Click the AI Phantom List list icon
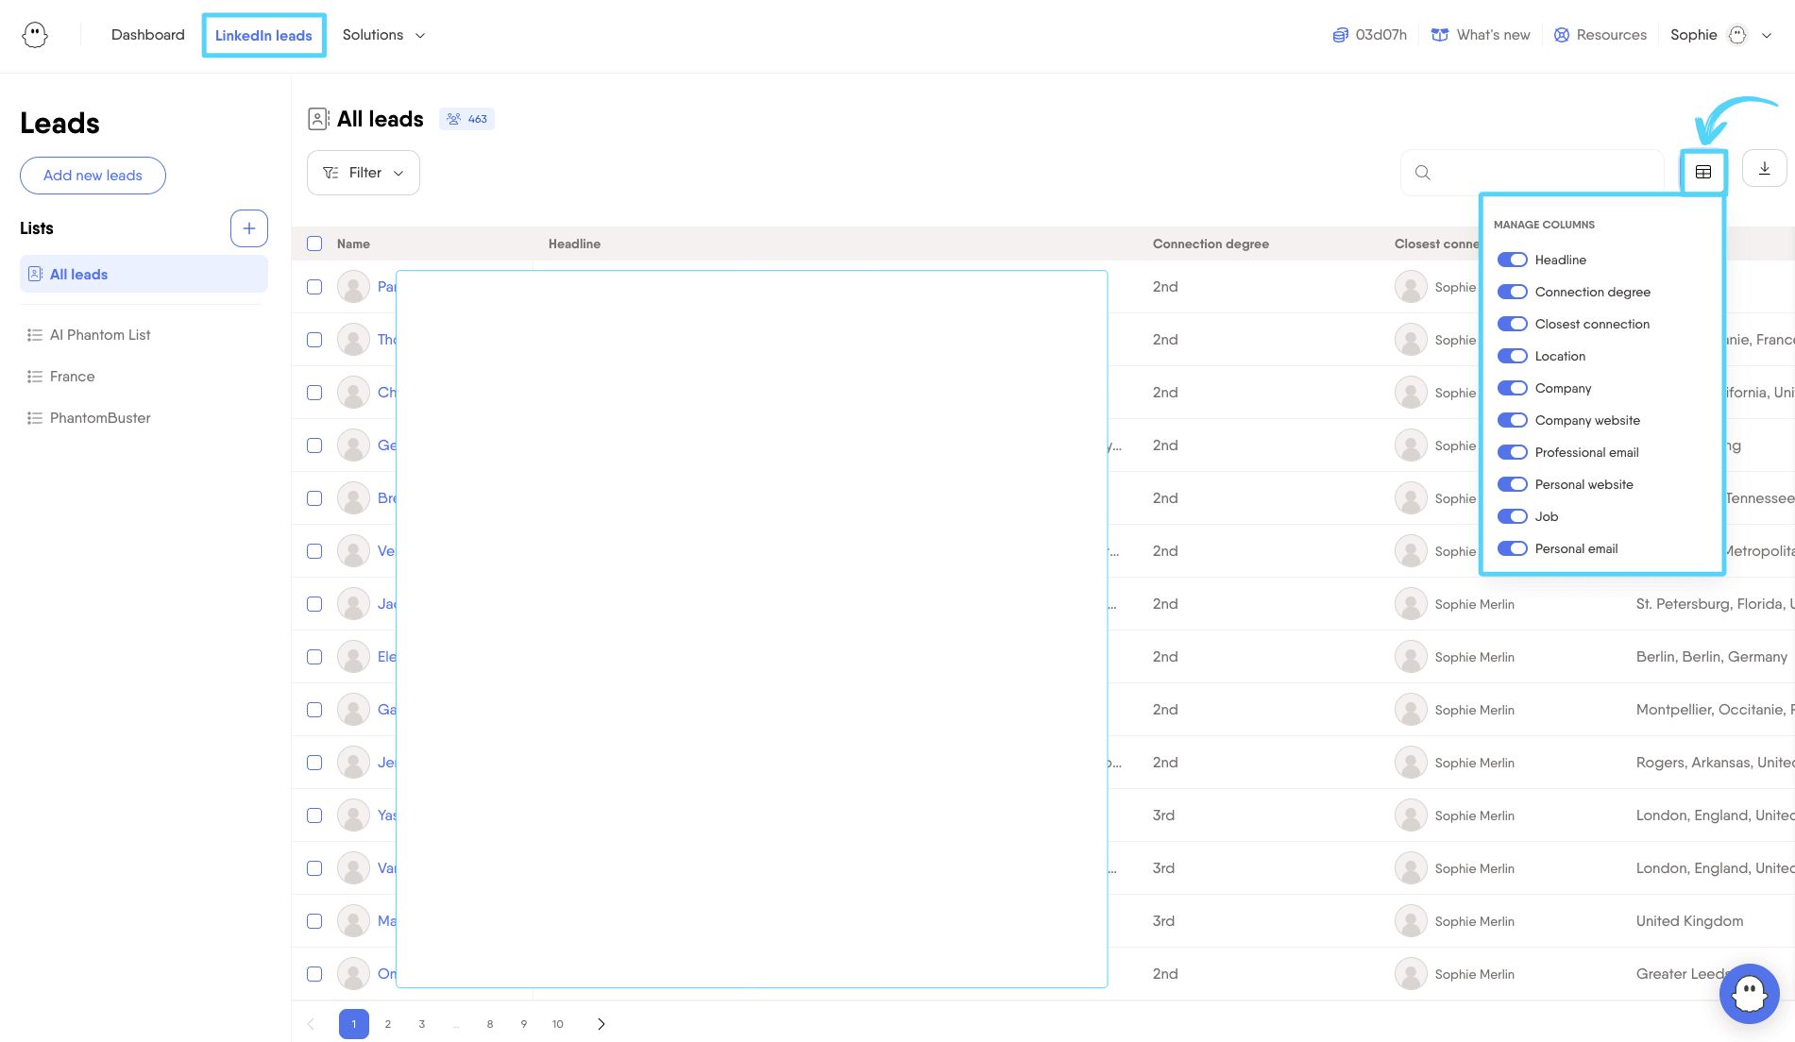 click(35, 335)
